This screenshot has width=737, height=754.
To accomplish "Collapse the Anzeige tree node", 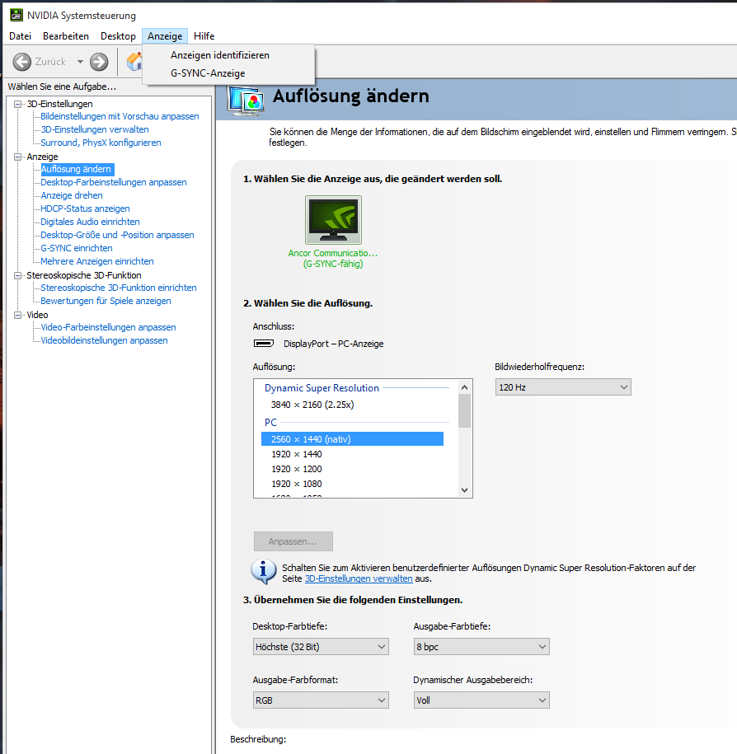I will click(18, 157).
